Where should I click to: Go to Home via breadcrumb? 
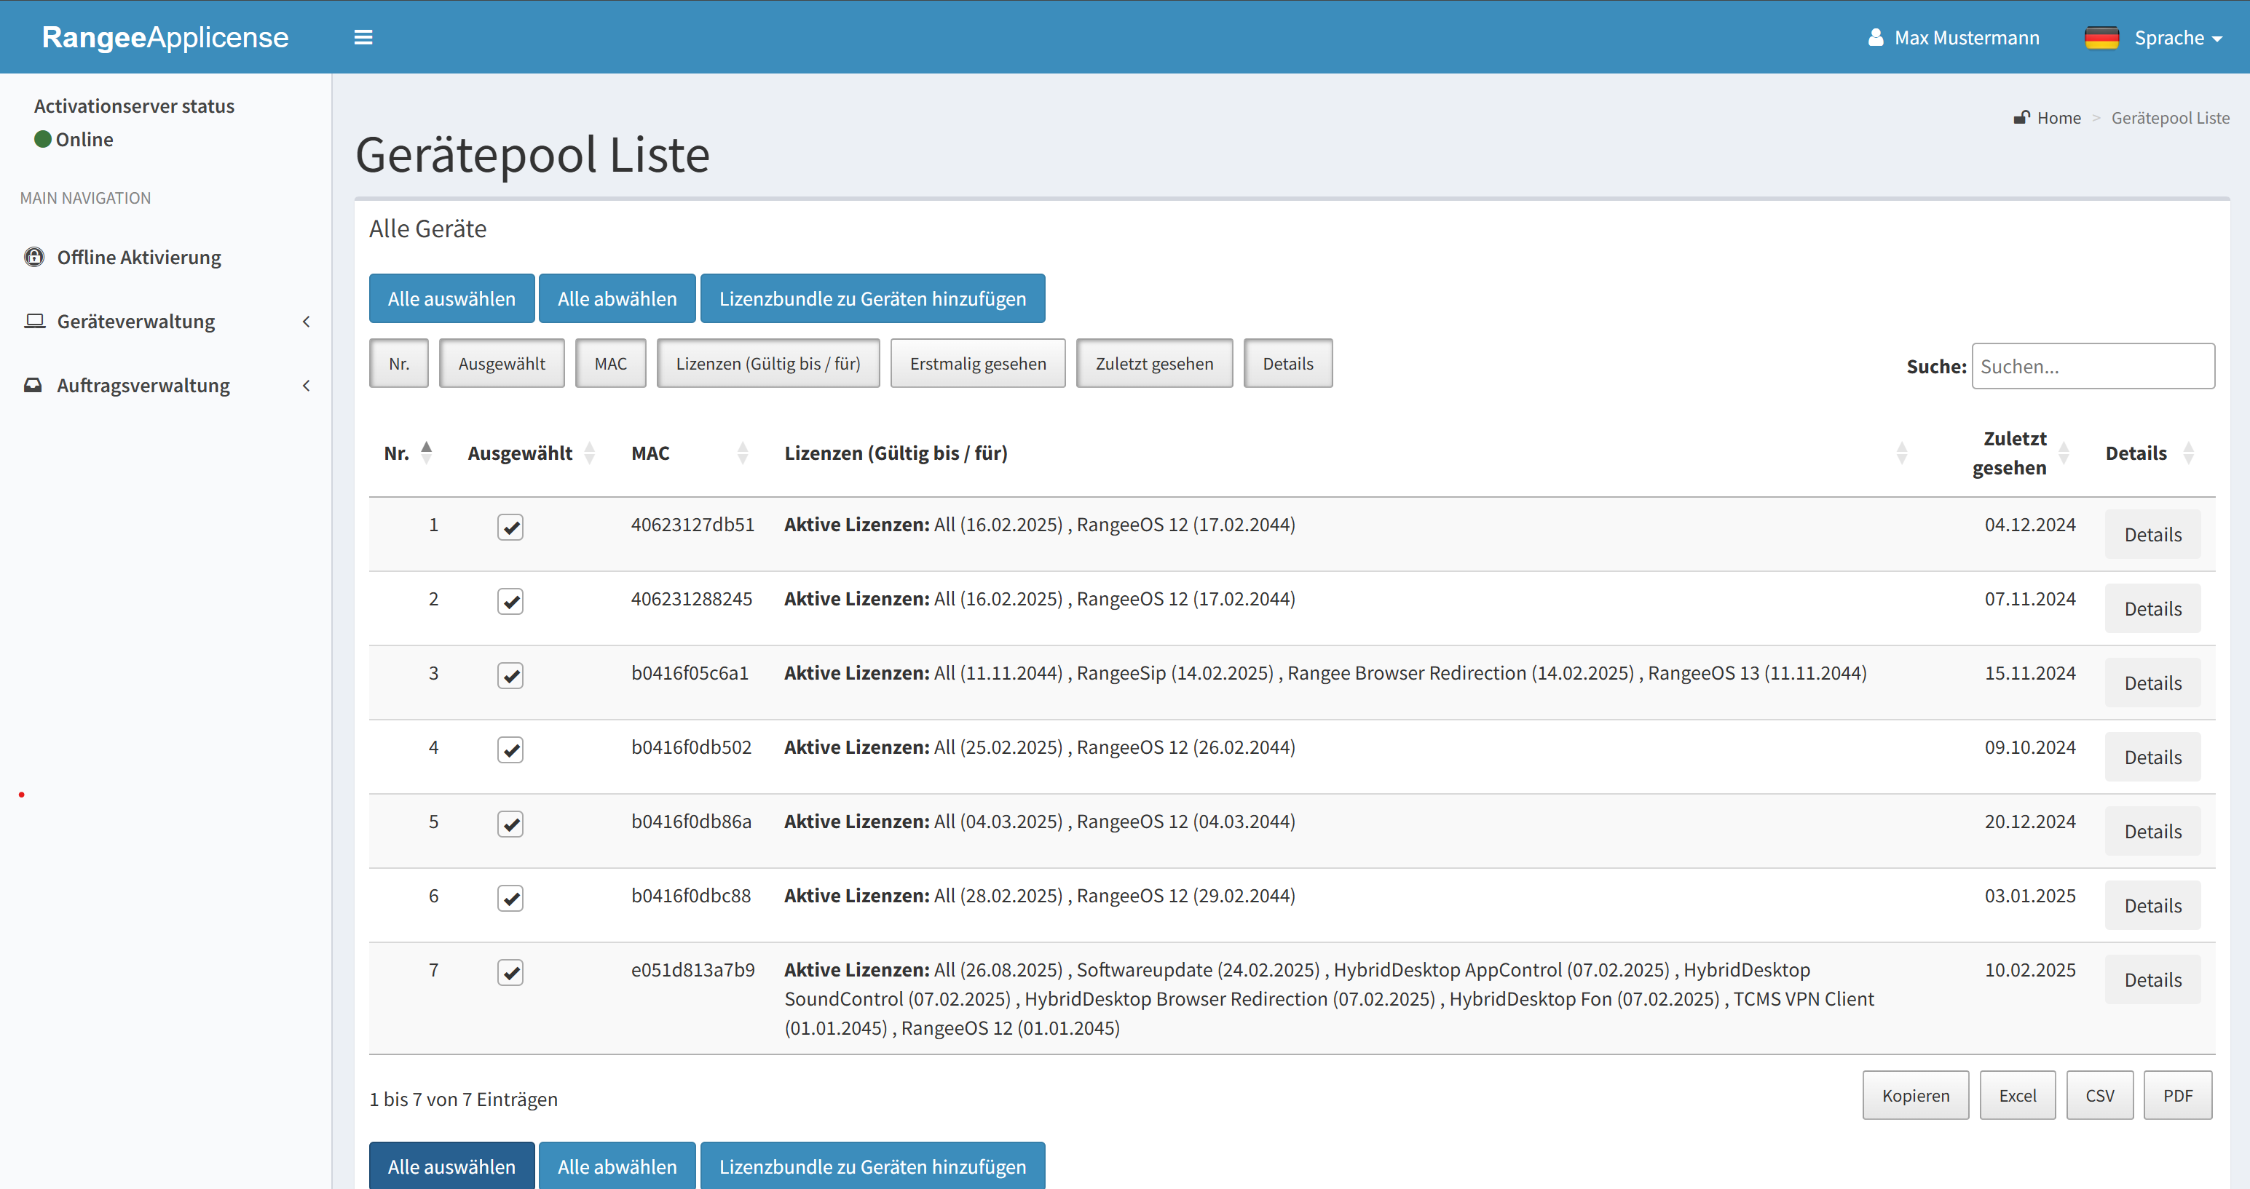(x=2058, y=118)
